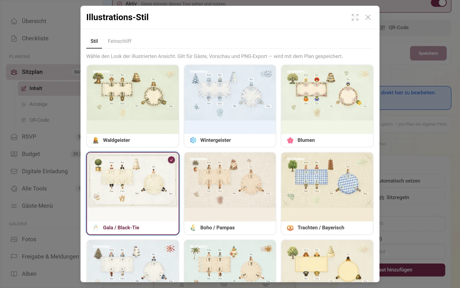Click the 'utomatisch setzen' button
460x288 pixels.
point(412,181)
